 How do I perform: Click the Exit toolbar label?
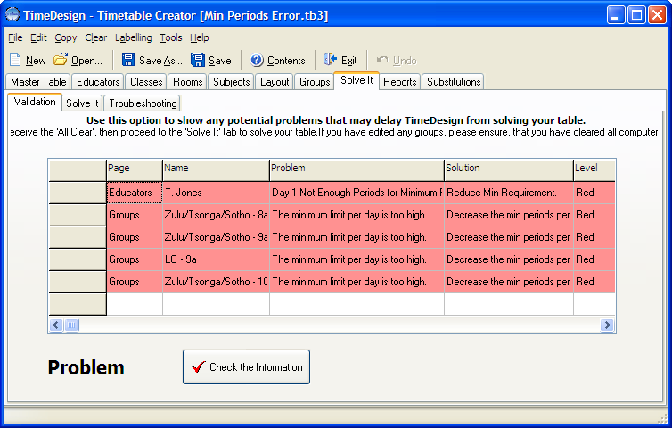pos(348,61)
